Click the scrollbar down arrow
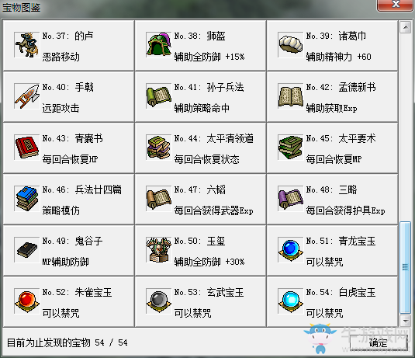415x358 pixels. pyautogui.click(x=405, y=320)
